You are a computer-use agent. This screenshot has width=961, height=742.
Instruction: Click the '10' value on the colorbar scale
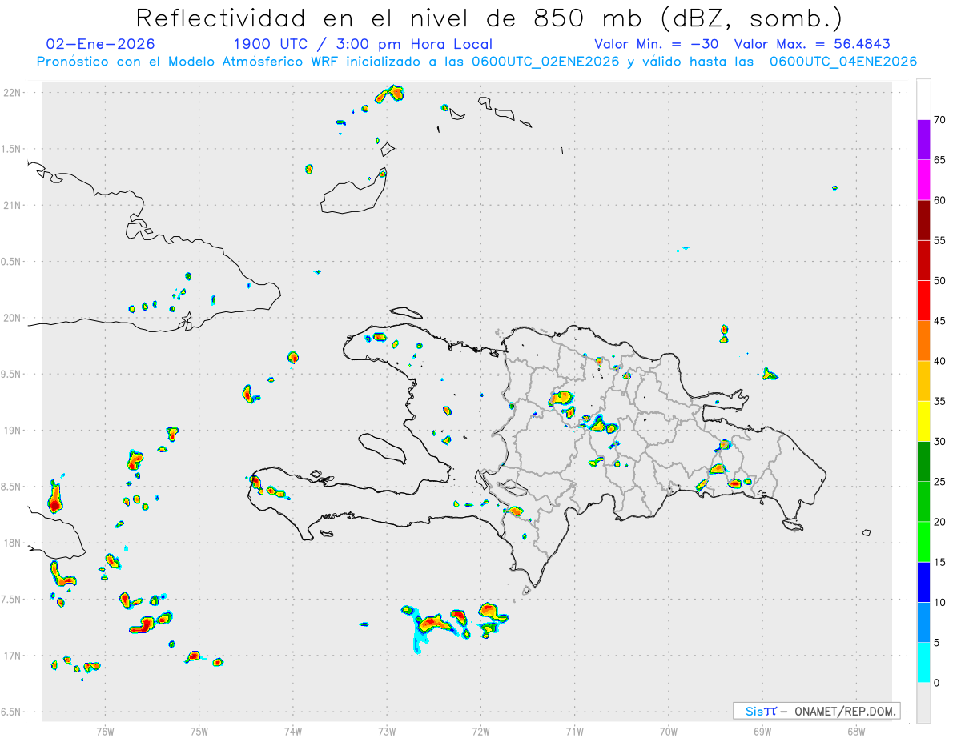[x=940, y=603]
